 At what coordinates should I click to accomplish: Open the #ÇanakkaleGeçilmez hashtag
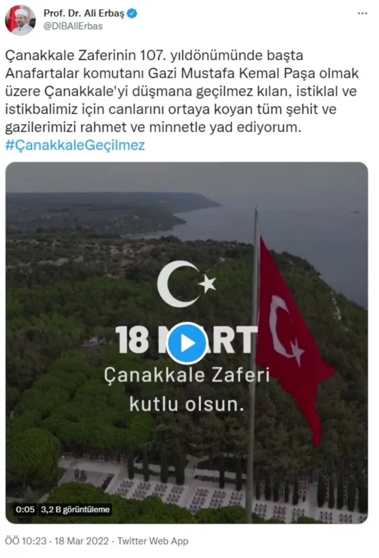pyautogui.click(x=75, y=145)
